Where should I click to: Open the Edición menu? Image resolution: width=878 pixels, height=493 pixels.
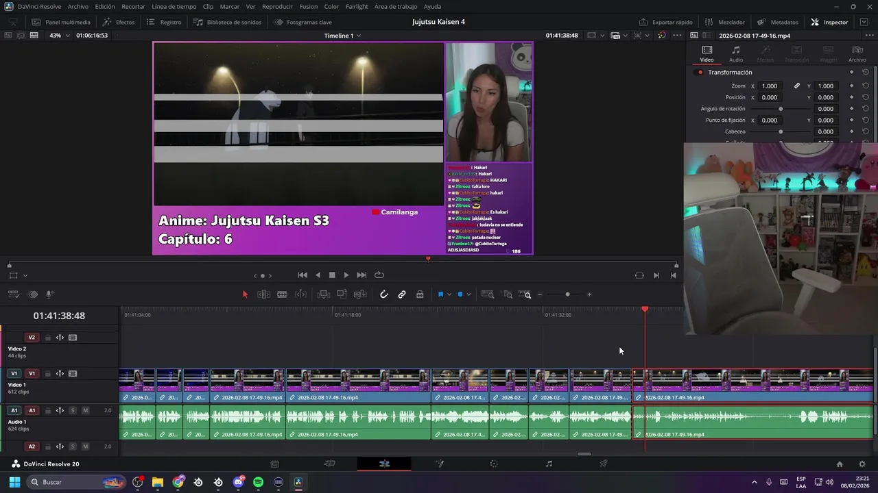[105, 6]
